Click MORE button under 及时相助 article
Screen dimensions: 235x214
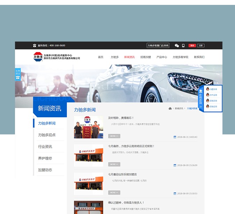click(114, 136)
